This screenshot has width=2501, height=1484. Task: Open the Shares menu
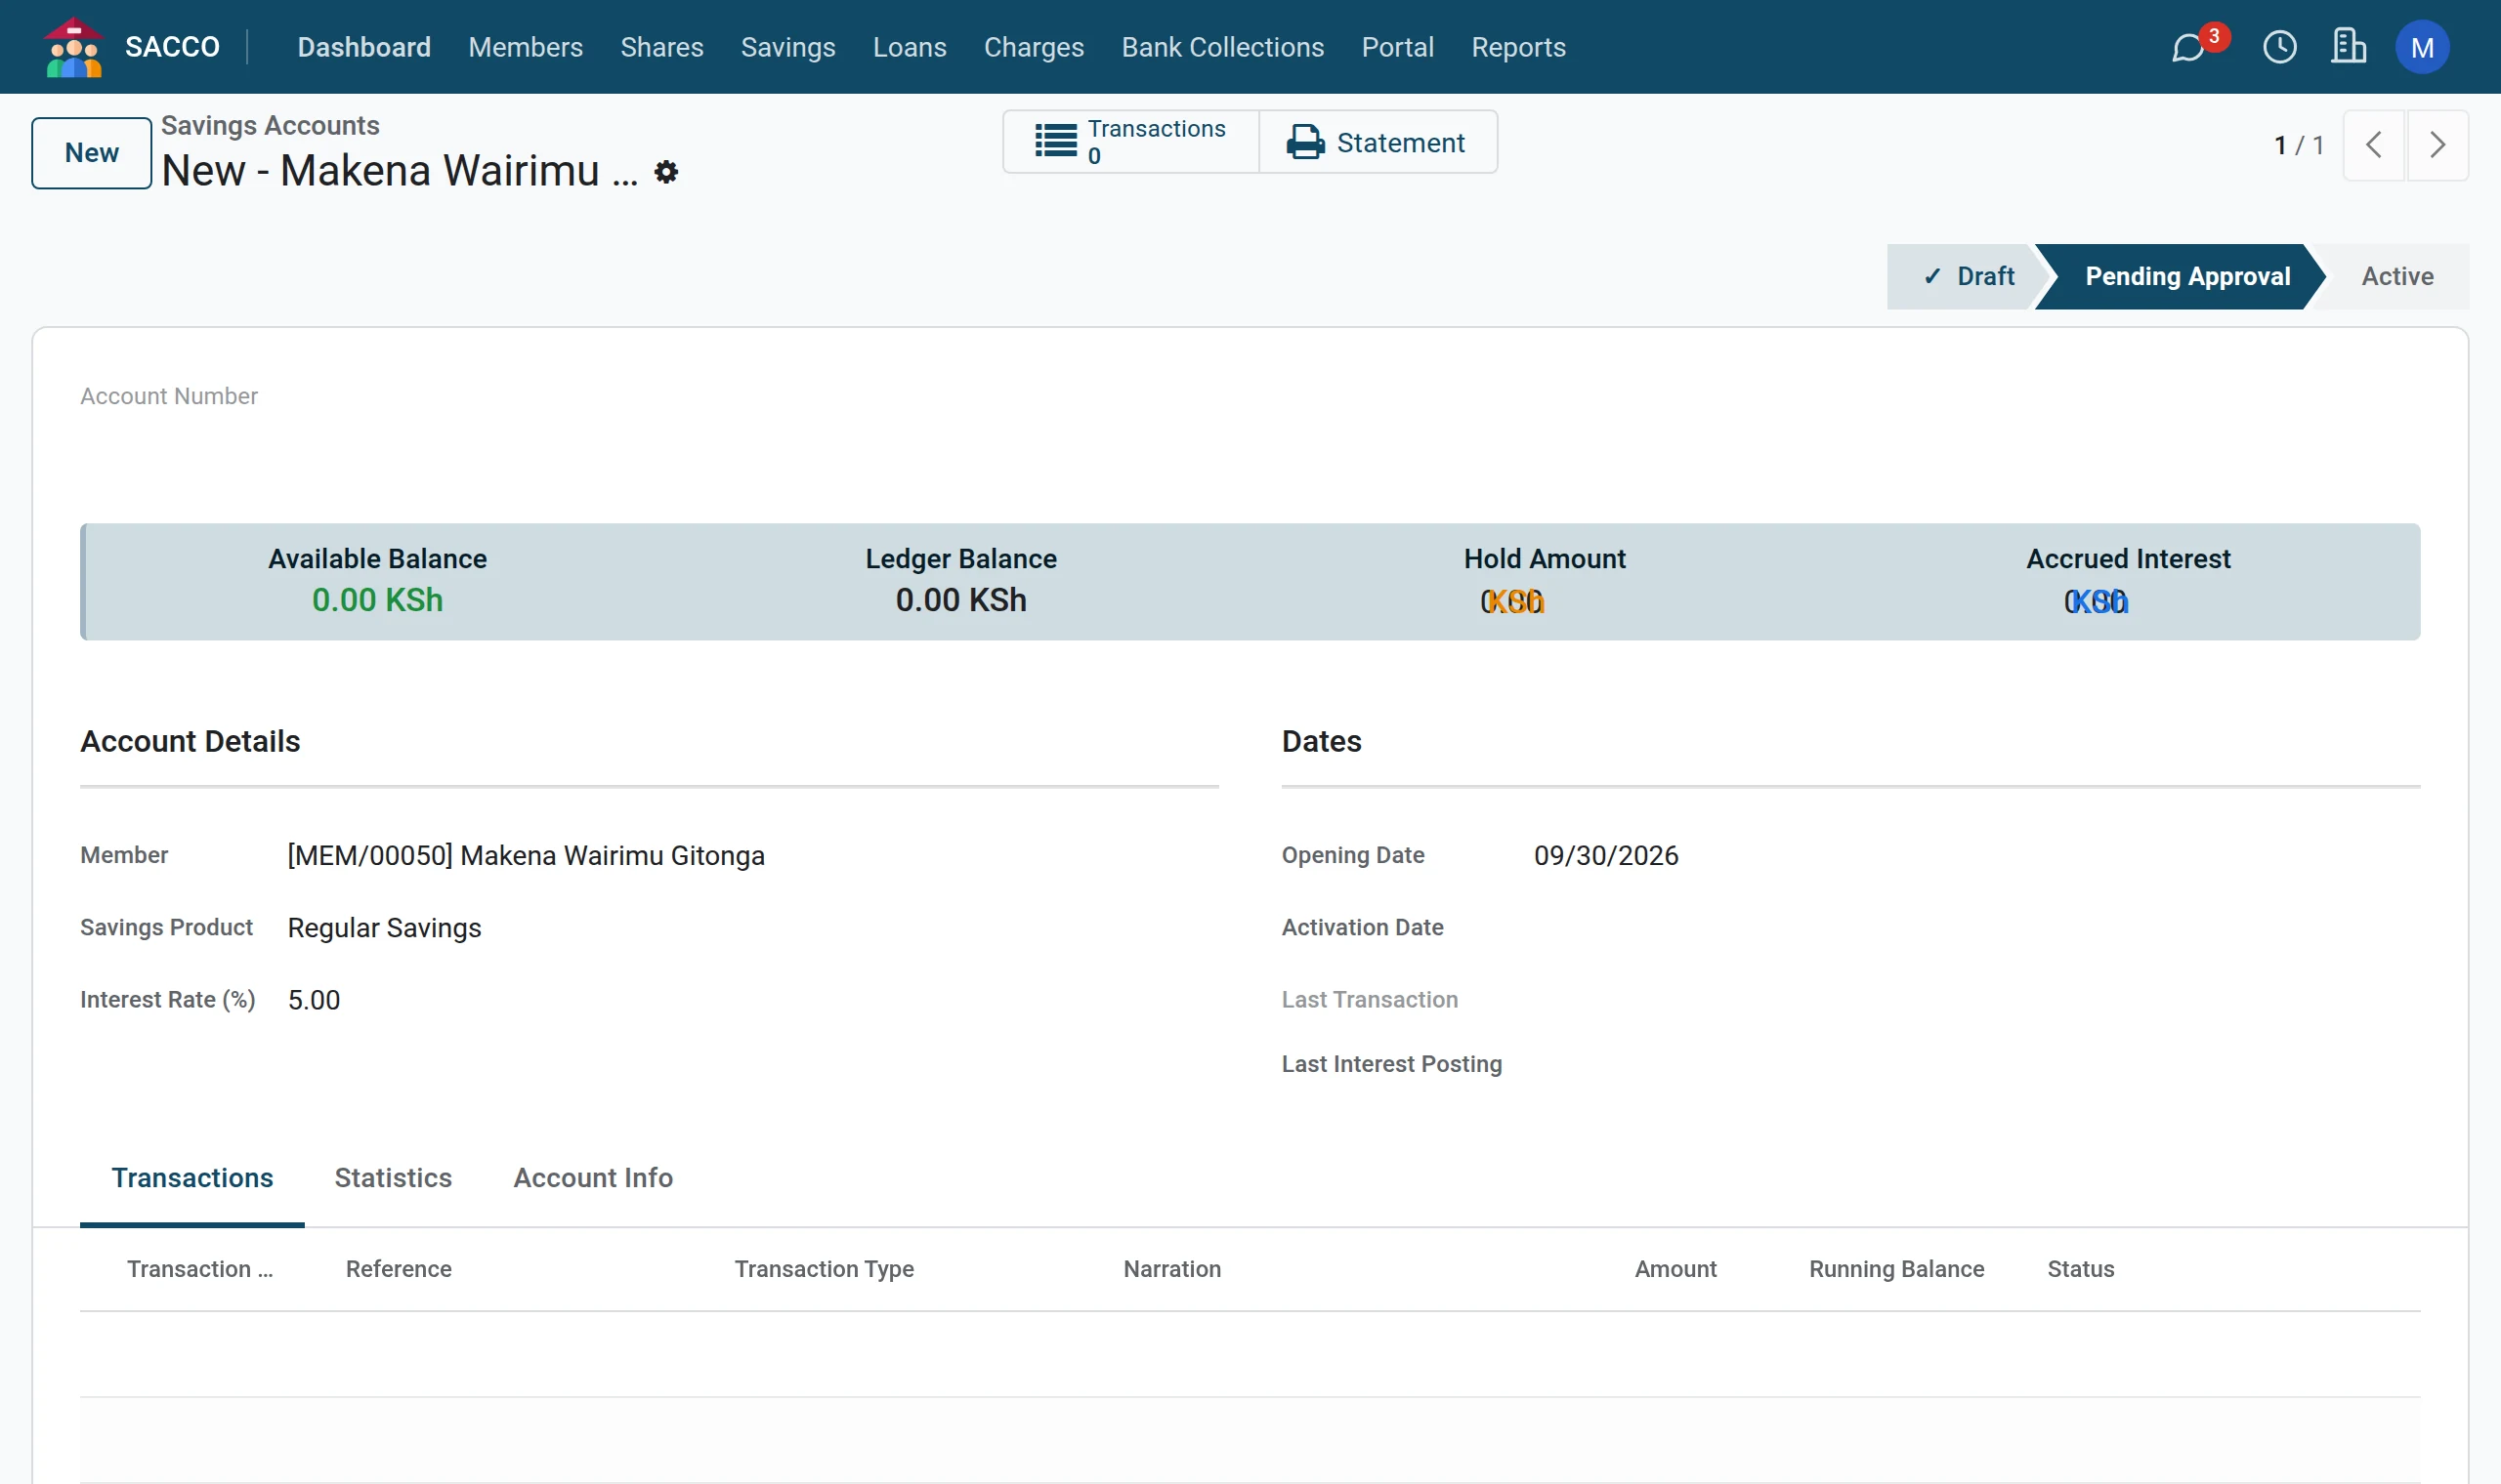[661, 47]
